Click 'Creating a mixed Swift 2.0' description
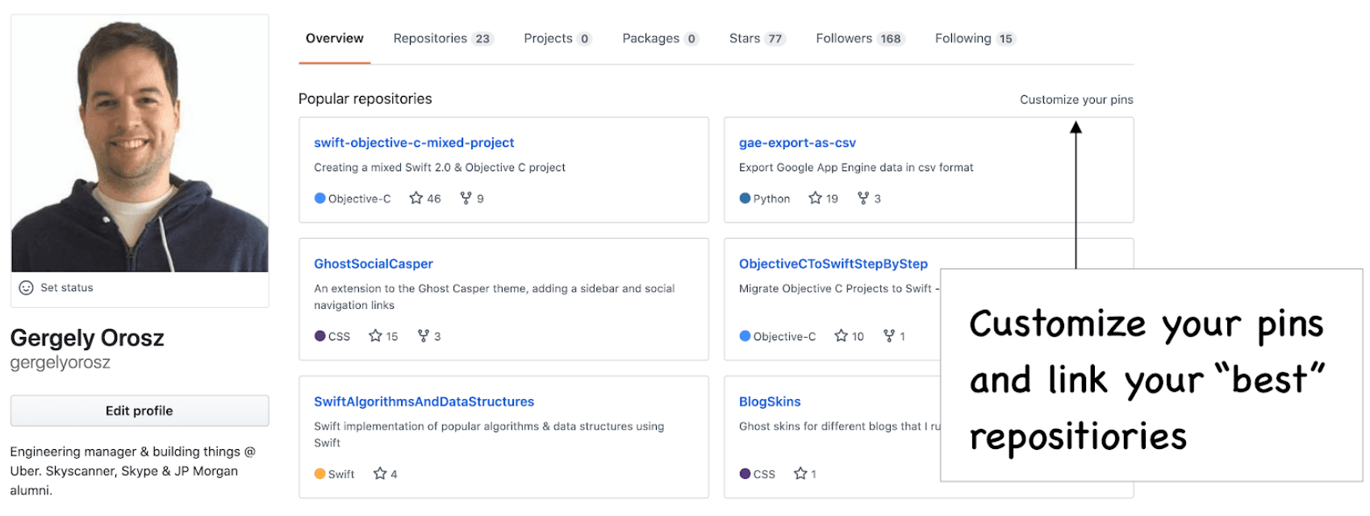Screen dimensions: 1370x516 coord(440,168)
